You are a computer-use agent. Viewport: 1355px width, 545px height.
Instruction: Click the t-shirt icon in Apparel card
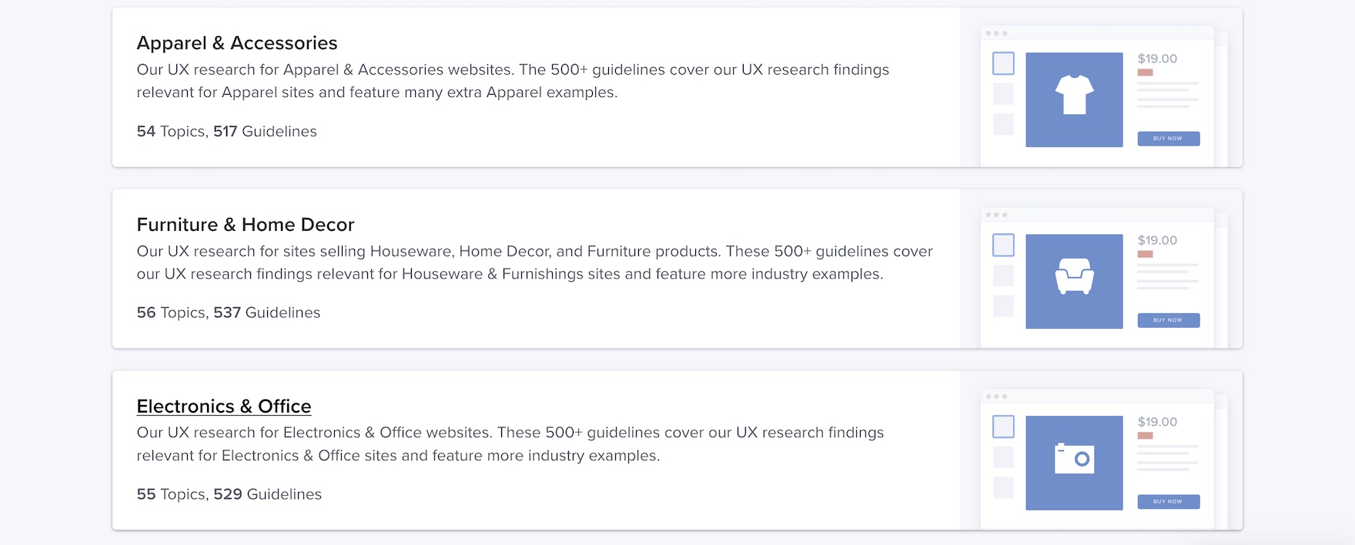coord(1074,95)
